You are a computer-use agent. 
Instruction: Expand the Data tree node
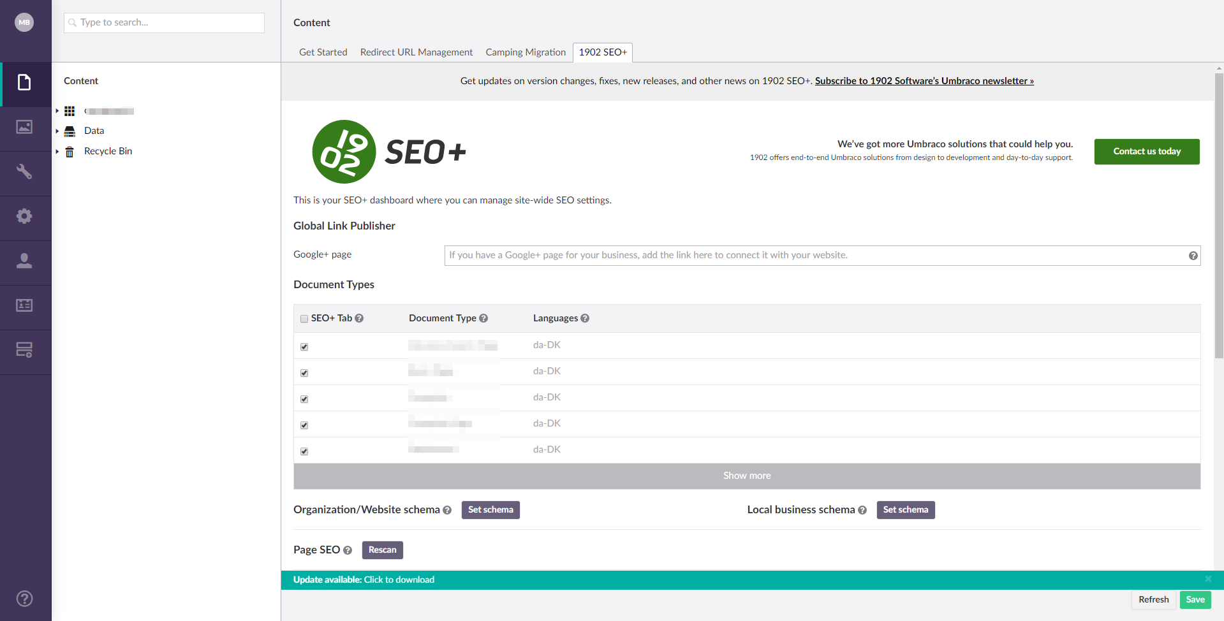(57, 131)
